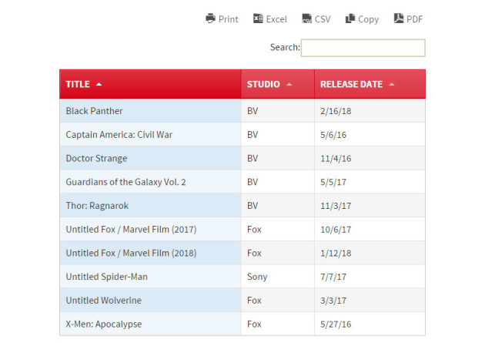Select the Untitled Wolverine title cell
Viewport: 485px width, 343px height.
(x=150, y=301)
